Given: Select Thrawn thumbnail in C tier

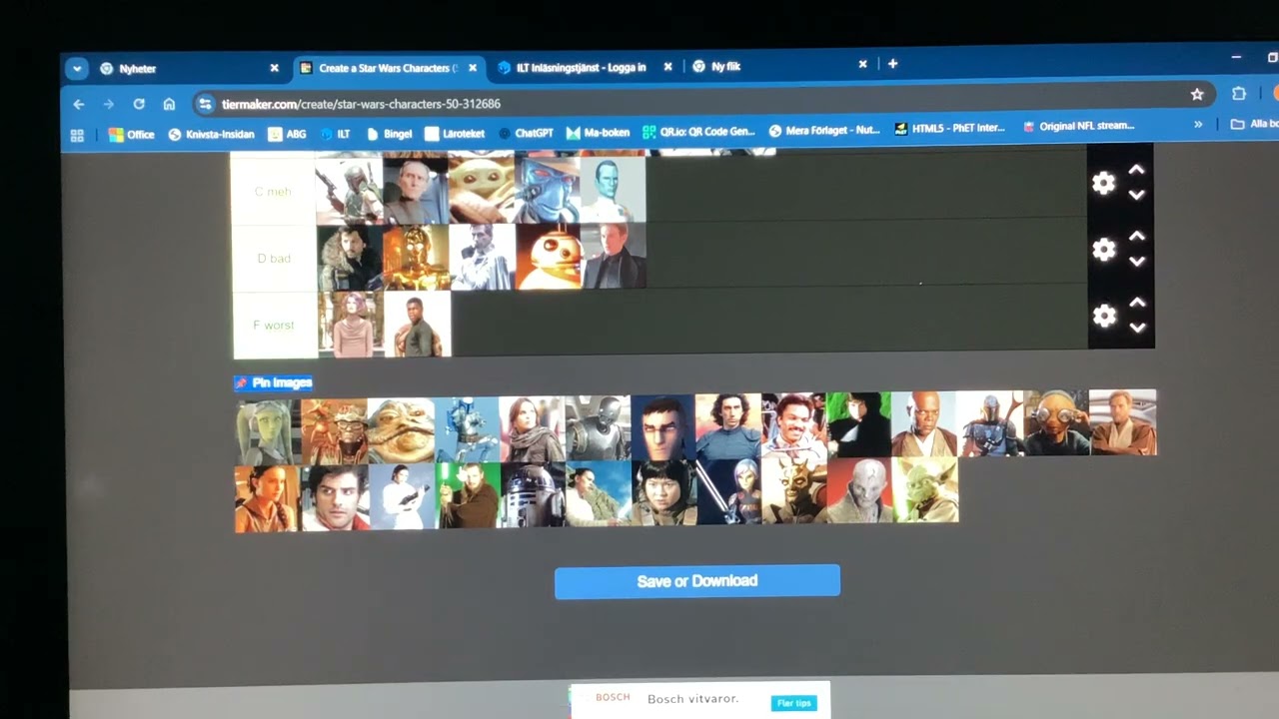Looking at the screenshot, I should 613,188.
